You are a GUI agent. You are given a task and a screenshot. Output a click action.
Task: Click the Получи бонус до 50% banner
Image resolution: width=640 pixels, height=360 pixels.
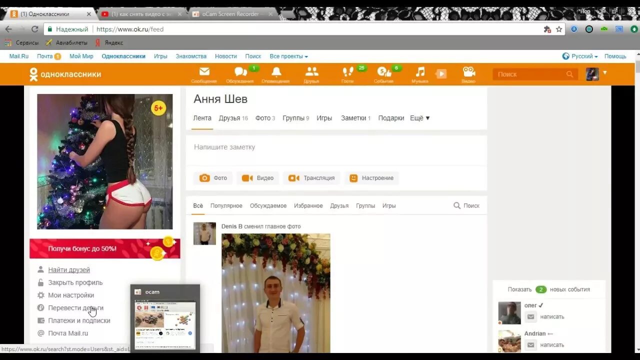point(104,248)
